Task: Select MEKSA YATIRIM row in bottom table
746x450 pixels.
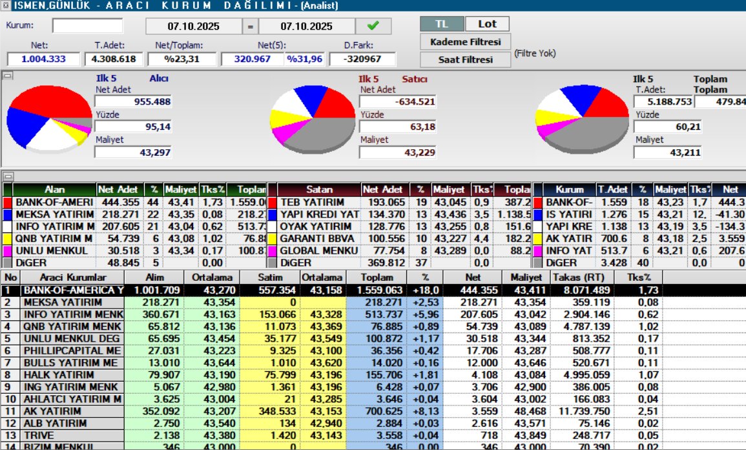Action: [373, 302]
